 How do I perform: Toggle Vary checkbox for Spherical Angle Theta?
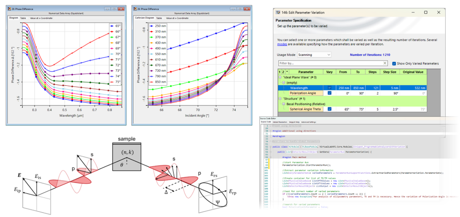[329, 109]
